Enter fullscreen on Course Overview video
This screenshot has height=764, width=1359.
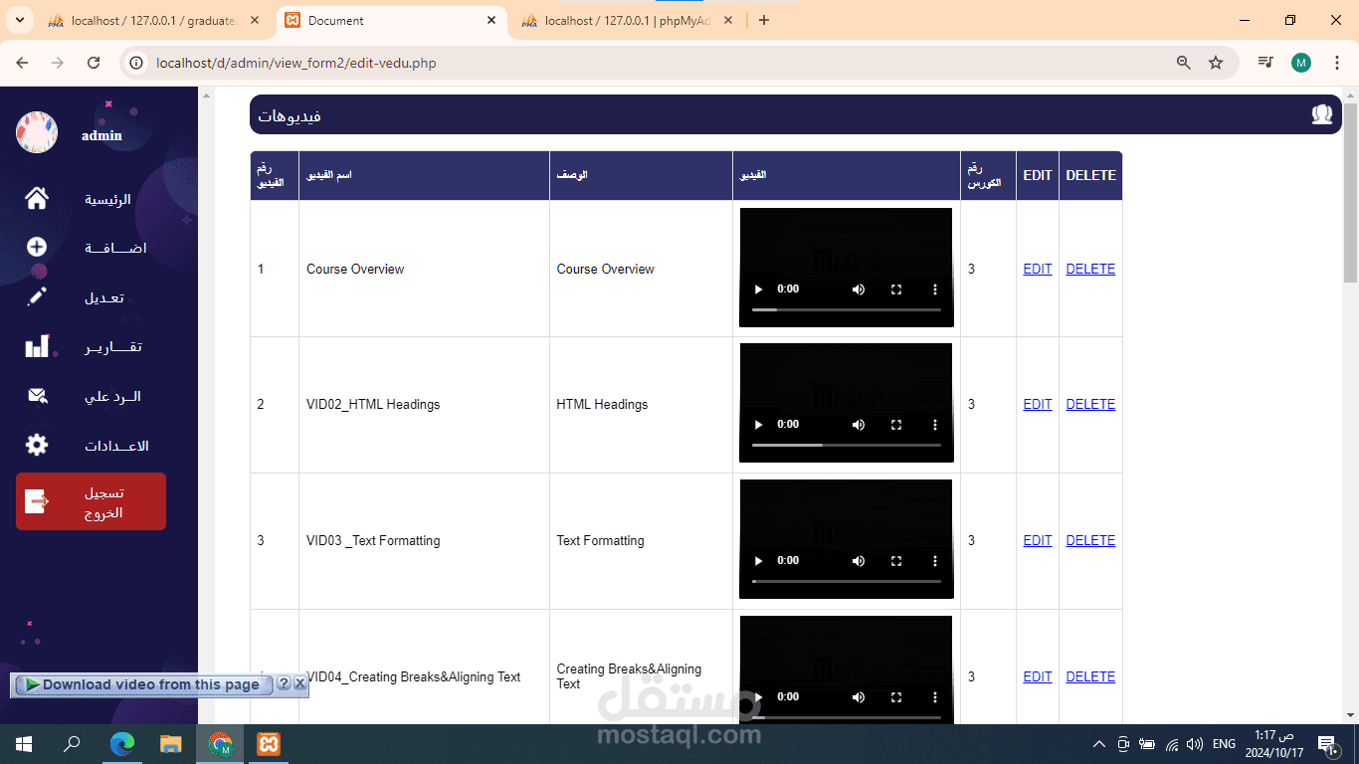click(896, 289)
